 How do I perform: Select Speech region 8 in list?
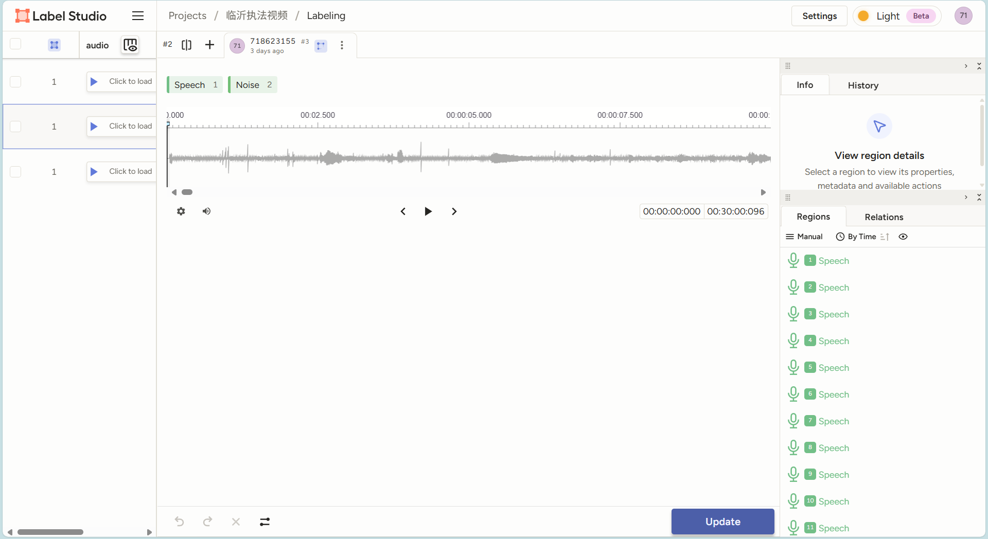(834, 447)
